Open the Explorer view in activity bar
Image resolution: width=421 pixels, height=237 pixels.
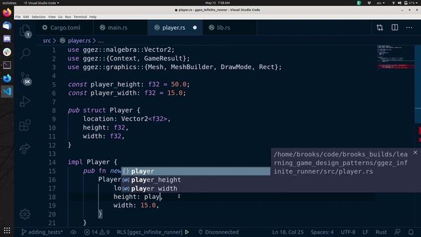click(x=25, y=31)
